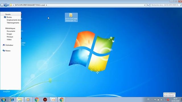Open the red round app taskbar icon
Image resolution: width=182 pixels, height=102 pixels.
[x=45, y=99]
